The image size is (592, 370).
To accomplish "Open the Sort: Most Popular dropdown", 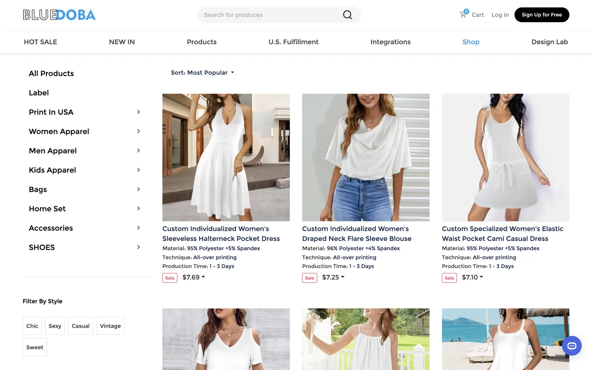I will tap(202, 73).
